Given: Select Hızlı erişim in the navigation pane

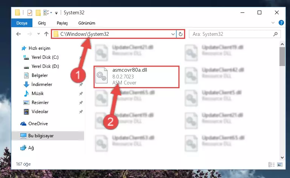Looking at the screenshot, I should [x=39, y=48].
